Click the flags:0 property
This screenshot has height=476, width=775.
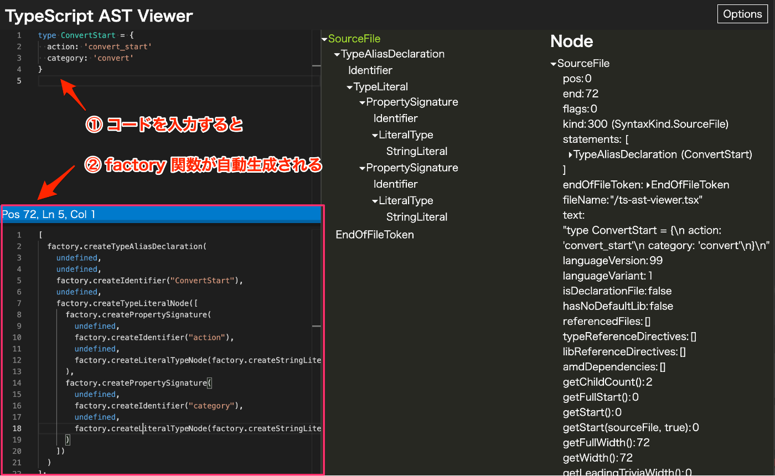580,109
